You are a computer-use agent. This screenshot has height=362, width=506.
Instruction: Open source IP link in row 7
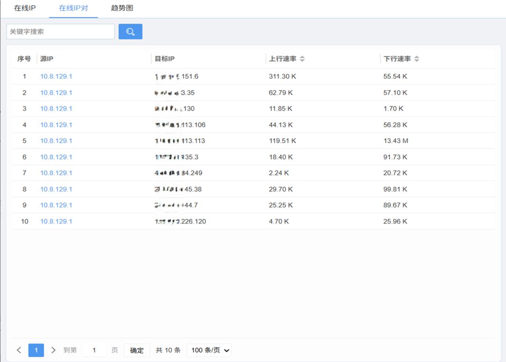[x=56, y=173]
